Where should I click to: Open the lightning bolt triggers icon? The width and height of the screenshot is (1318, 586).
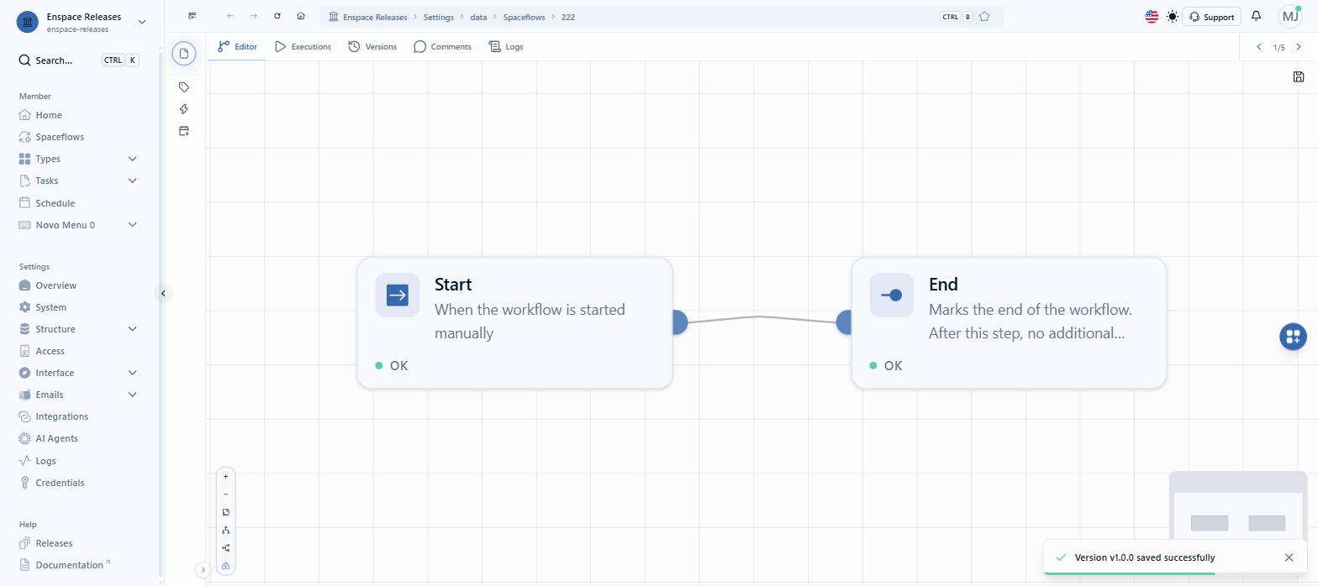click(x=184, y=109)
